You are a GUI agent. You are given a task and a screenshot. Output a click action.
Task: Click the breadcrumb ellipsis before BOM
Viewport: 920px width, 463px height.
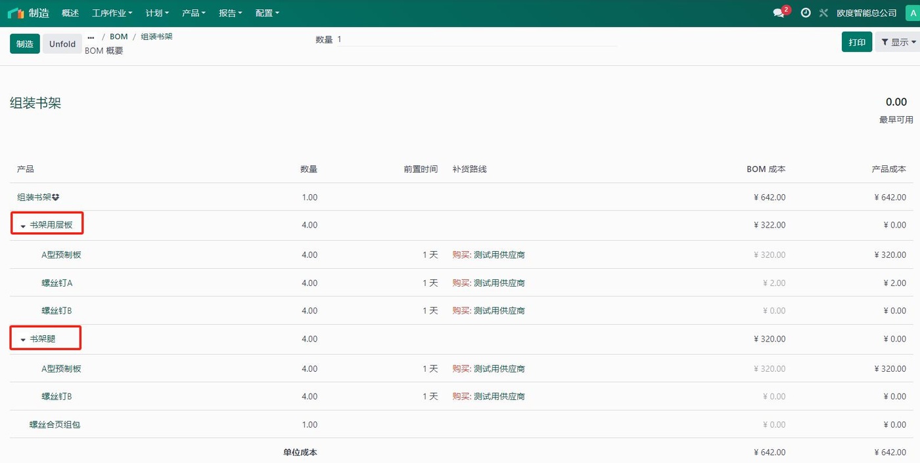click(91, 37)
